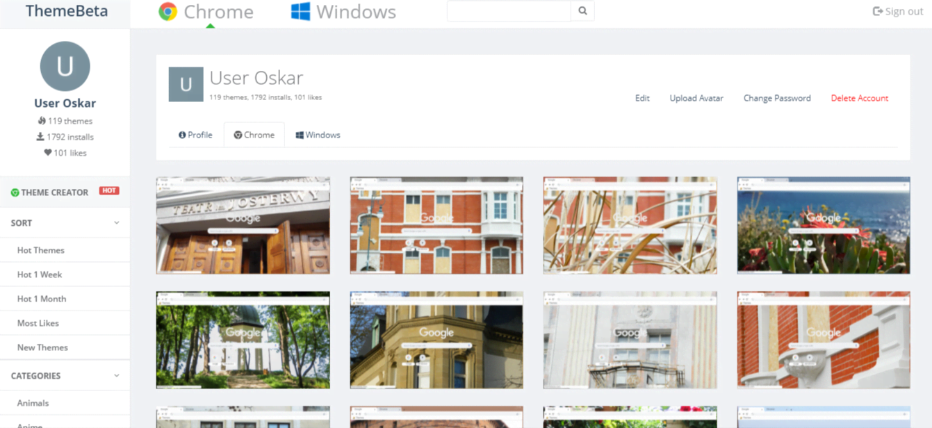The height and width of the screenshot is (428, 932).
Task: Click Change Password link
Action: (776, 98)
